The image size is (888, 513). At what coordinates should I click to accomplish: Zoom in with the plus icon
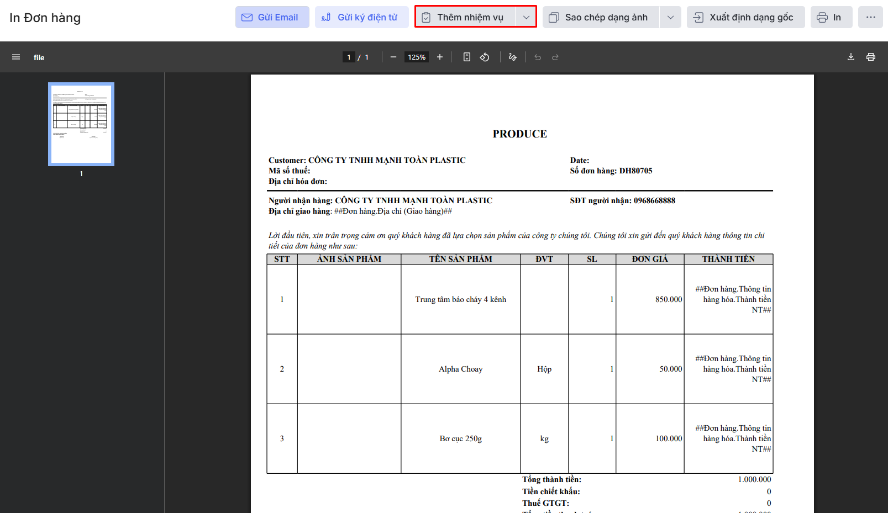click(440, 57)
